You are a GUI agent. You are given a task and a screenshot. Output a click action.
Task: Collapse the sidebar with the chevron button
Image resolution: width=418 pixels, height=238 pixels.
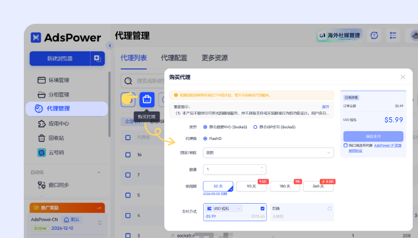click(x=110, y=46)
